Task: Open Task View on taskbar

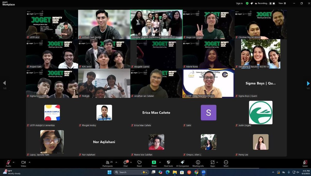Action: coord(153,172)
